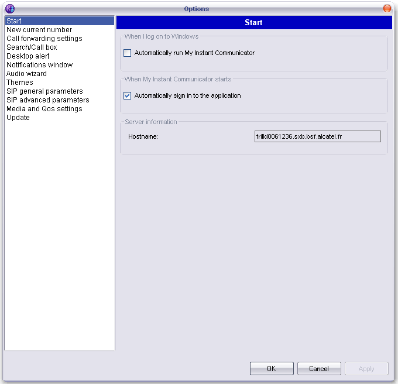The width and height of the screenshot is (398, 384).
Task: Enable Automatically run My Instant Communicator
Action: coord(127,53)
